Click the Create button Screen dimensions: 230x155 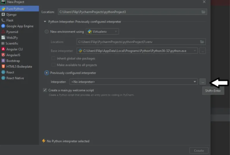pyautogui.click(x=199, y=150)
